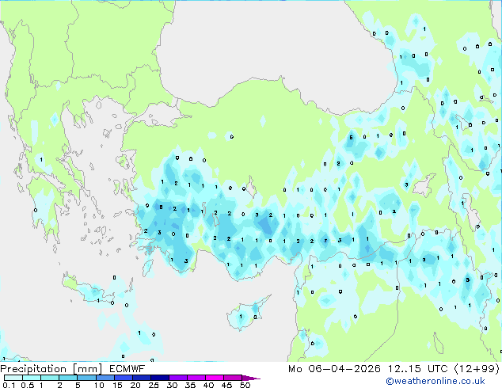The width and height of the screenshot is (502, 388).
Task: Click the '0.1' legend scale number
Action: point(9,385)
